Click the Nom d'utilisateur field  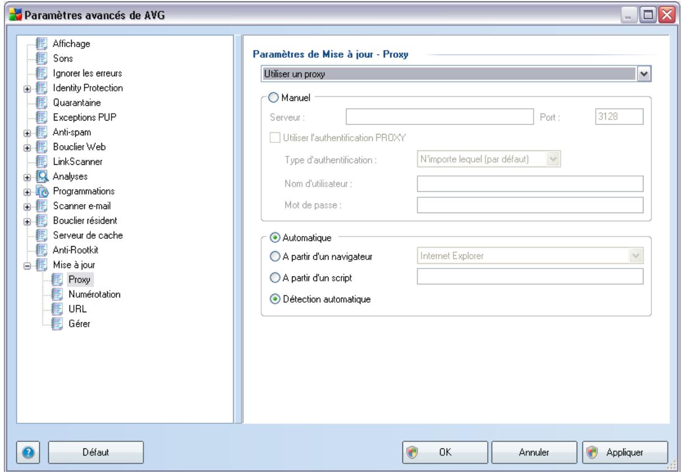[x=530, y=184]
